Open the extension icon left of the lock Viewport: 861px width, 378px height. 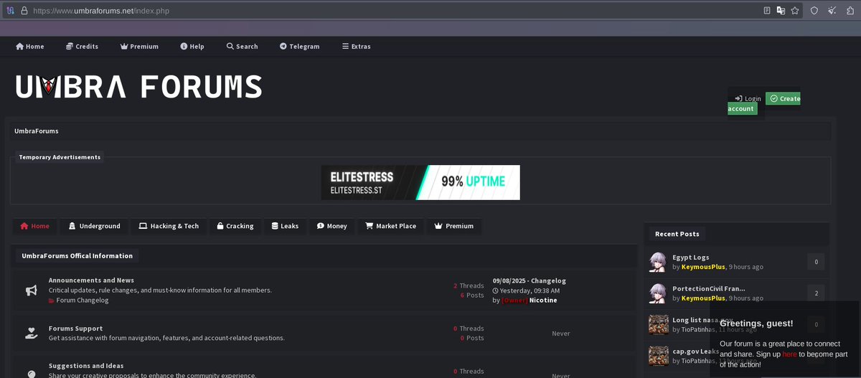pyautogui.click(x=10, y=11)
